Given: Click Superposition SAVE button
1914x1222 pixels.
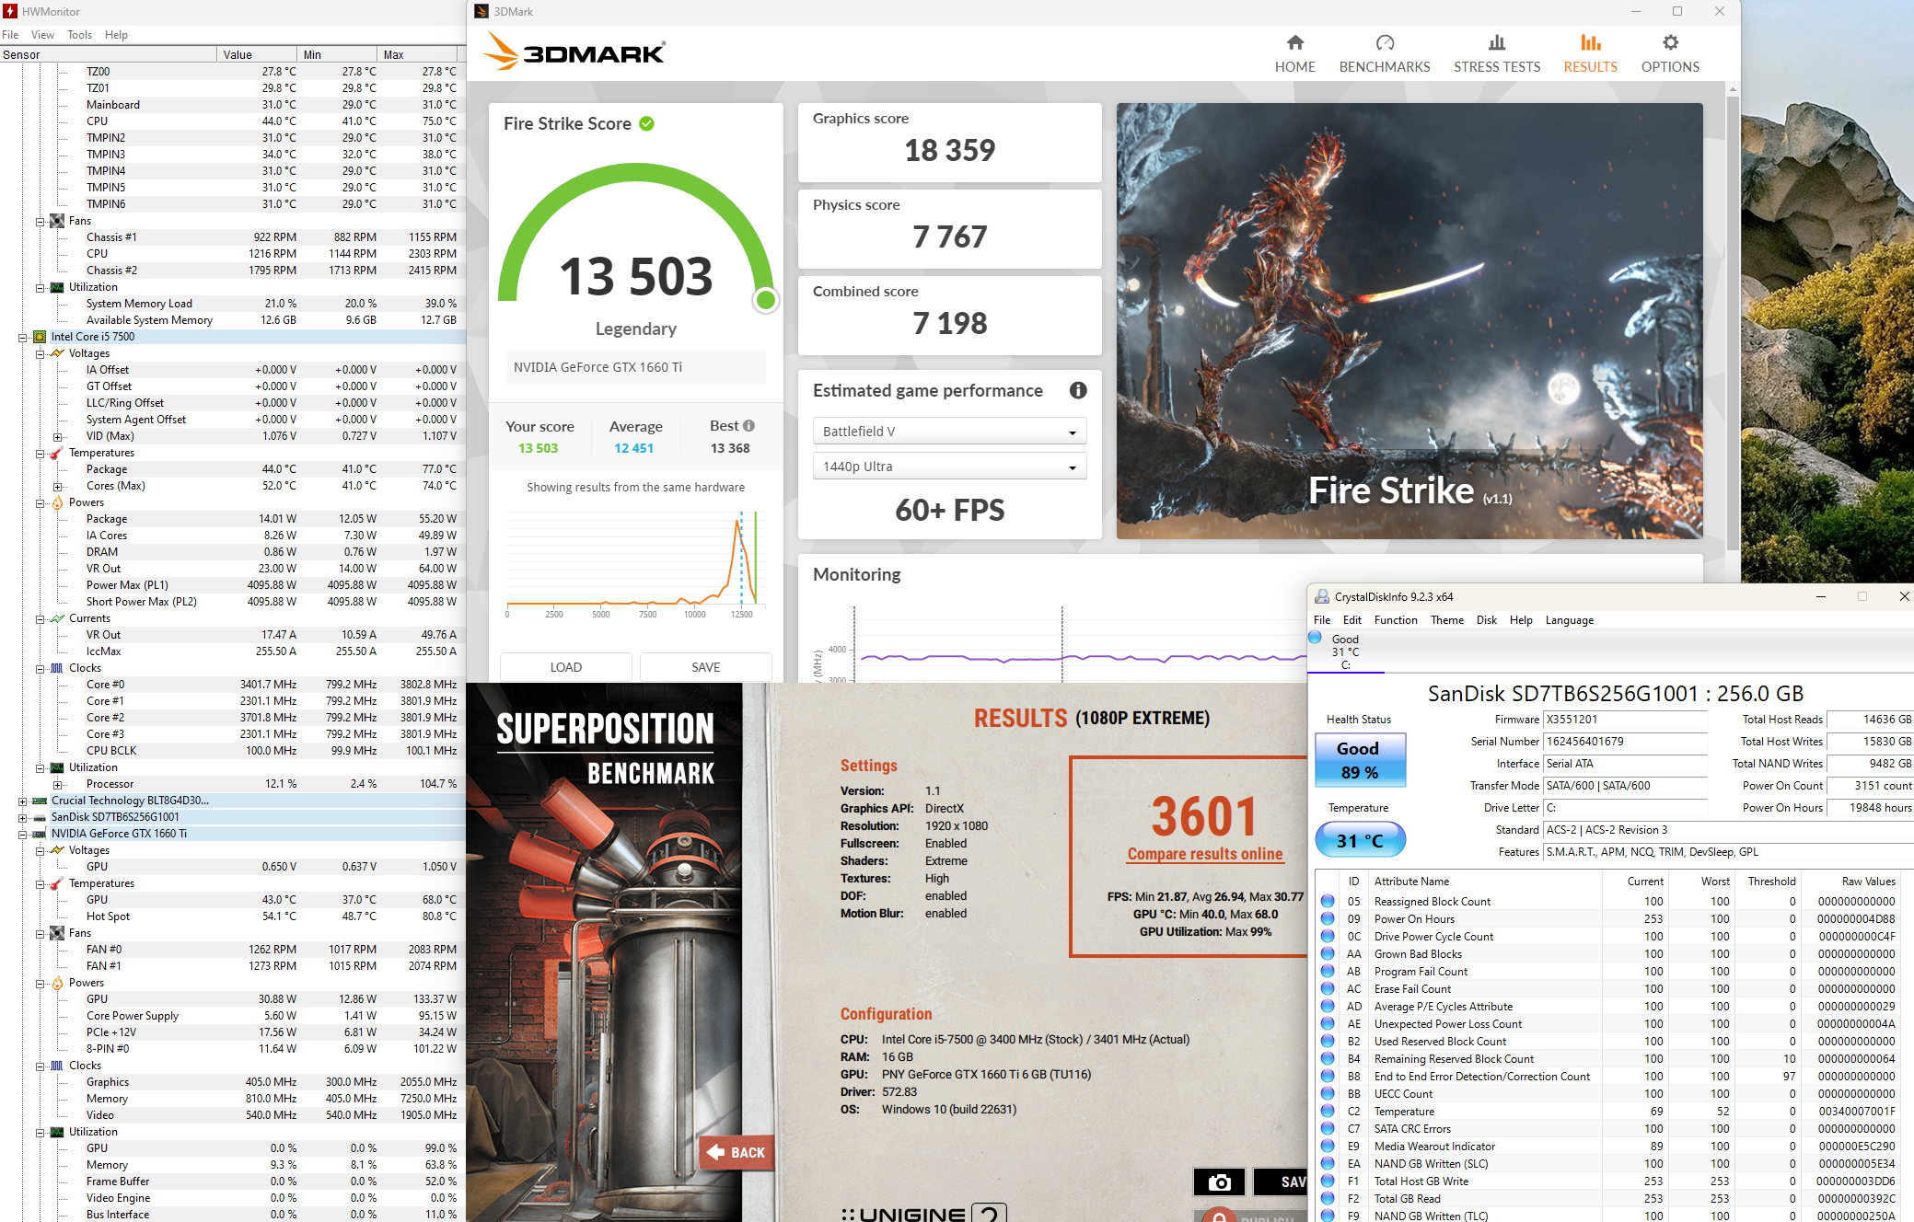Looking at the screenshot, I should coord(1281,1182).
